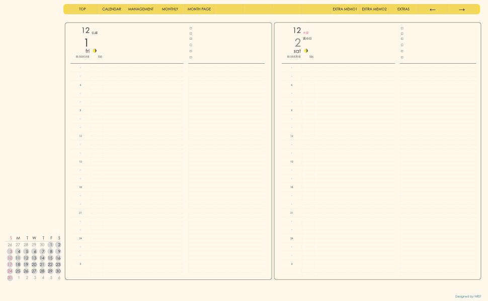
Task: Tick the last checkbox on the Saturday page
Action: click(x=402, y=57)
